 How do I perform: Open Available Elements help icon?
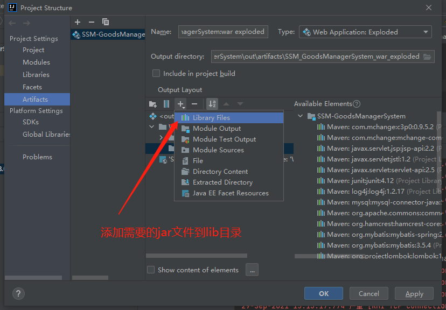click(x=357, y=104)
